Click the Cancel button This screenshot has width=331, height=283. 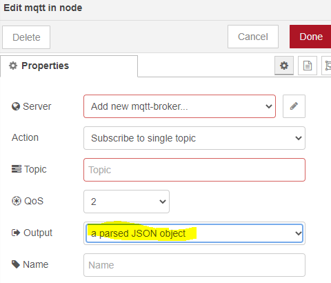pyautogui.click(x=253, y=37)
